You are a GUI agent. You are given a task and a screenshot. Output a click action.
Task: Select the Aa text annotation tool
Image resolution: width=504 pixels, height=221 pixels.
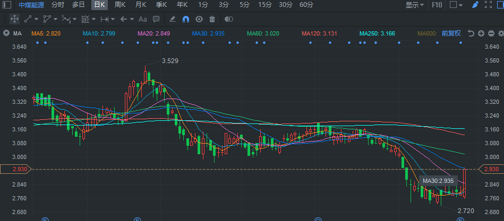click(142, 19)
